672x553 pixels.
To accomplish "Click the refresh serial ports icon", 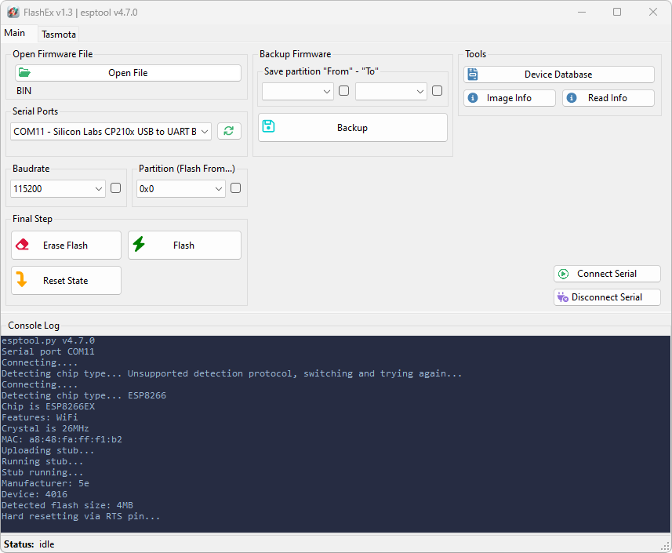I will (228, 132).
